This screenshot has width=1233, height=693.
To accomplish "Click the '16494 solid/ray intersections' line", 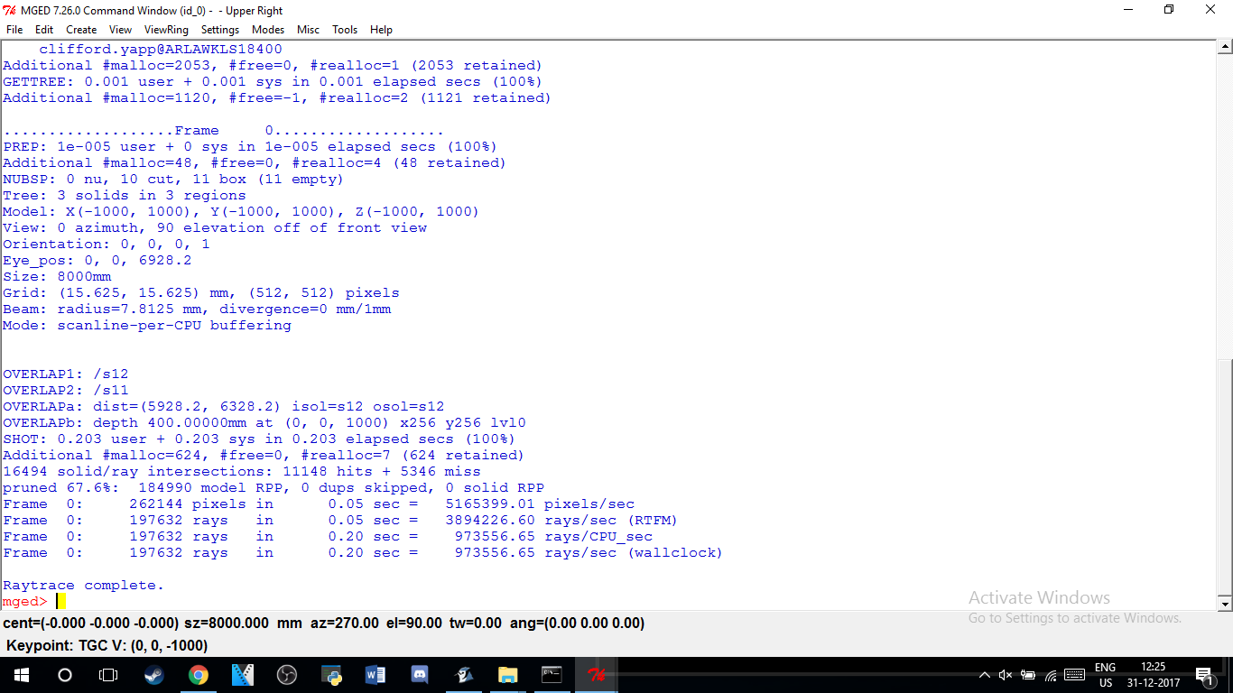I will coord(242,471).
